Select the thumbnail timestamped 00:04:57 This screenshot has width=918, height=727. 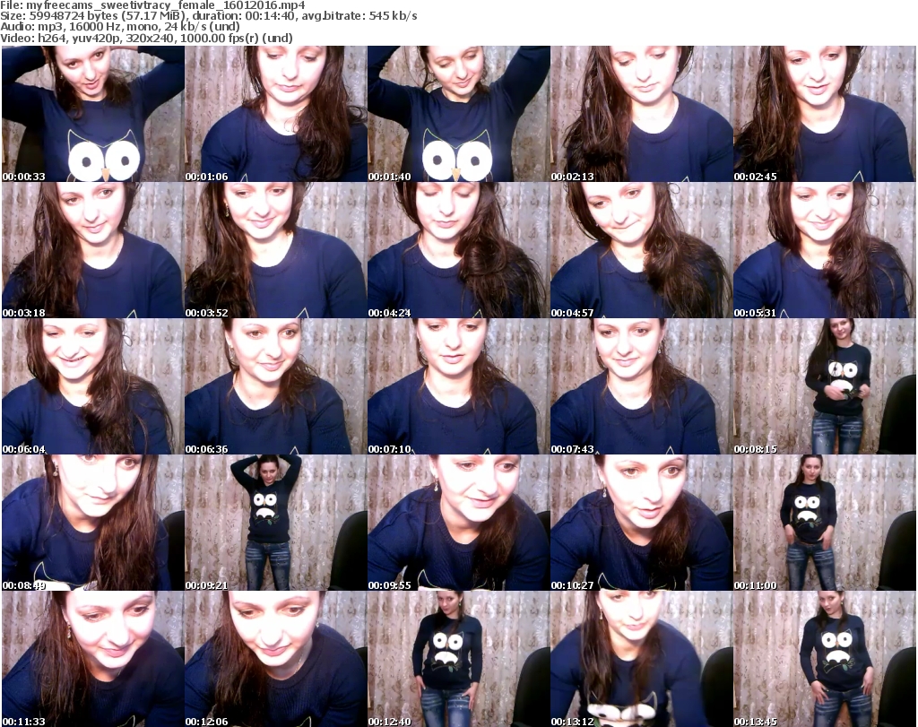tap(642, 250)
